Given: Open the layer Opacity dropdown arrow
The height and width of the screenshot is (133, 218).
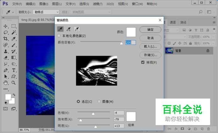Looking at the screenshot, I should coord(213,37).
